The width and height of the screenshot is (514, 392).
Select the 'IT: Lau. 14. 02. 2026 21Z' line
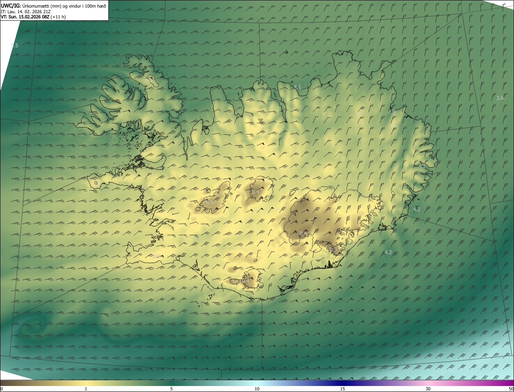pos(26,12)
